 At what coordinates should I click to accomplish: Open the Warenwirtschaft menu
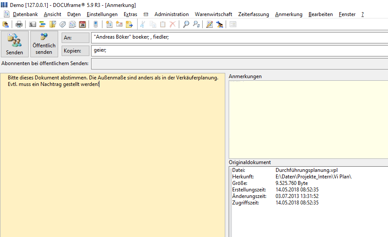(x=213, y=14)
